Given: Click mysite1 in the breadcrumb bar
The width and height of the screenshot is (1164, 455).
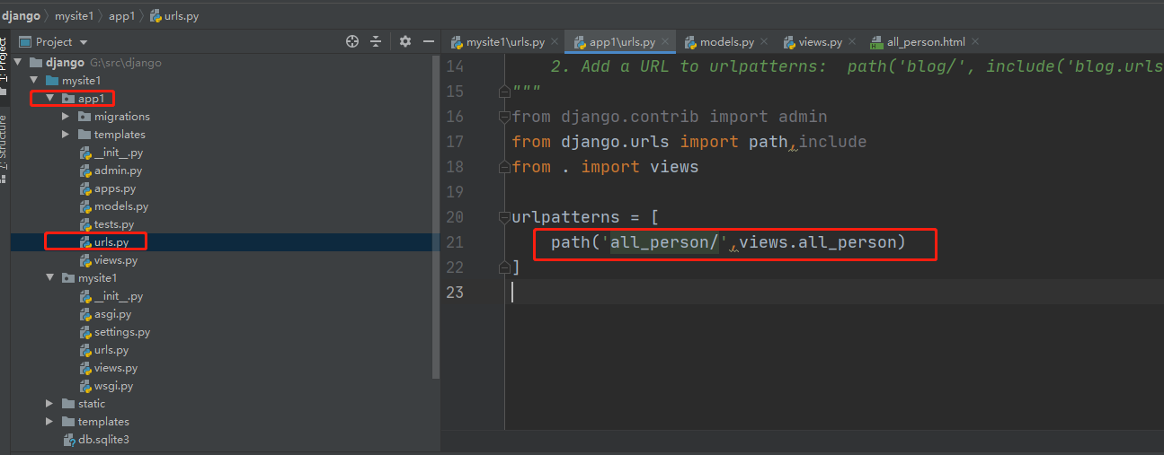Looking at the screenshot, I should pos(75,16).
